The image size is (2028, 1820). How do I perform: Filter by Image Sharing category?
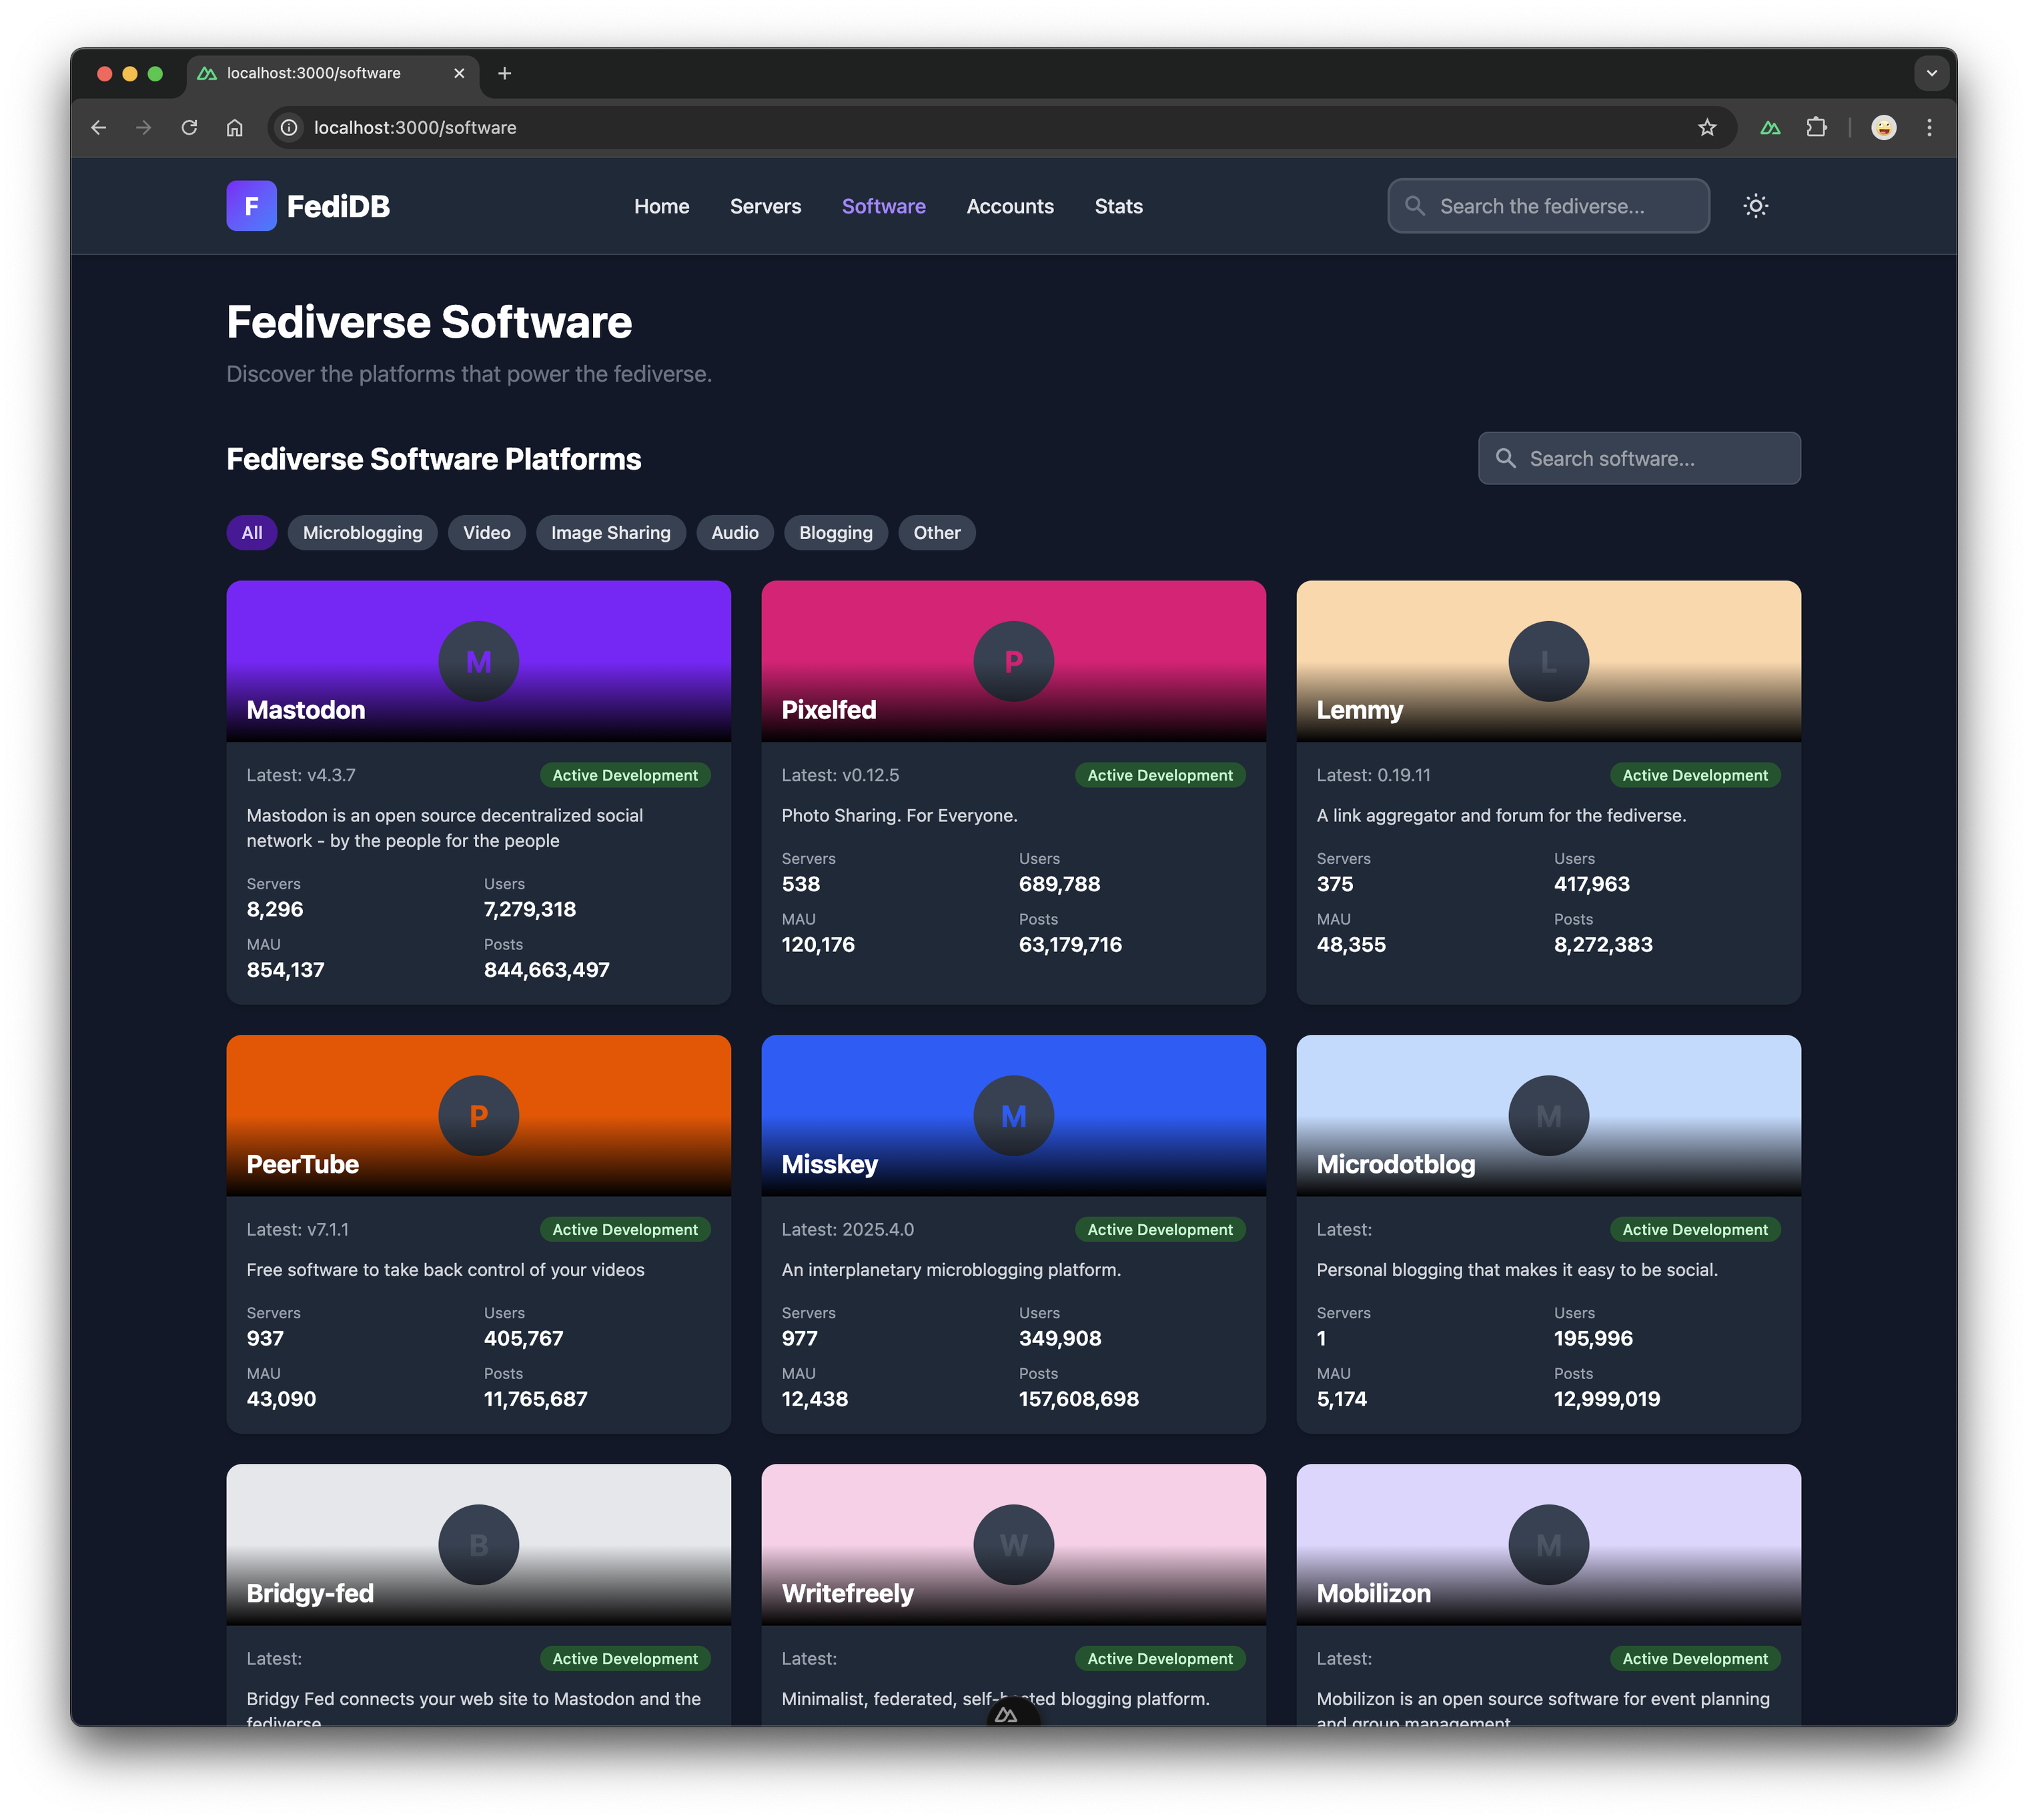(x=610, y=533)
